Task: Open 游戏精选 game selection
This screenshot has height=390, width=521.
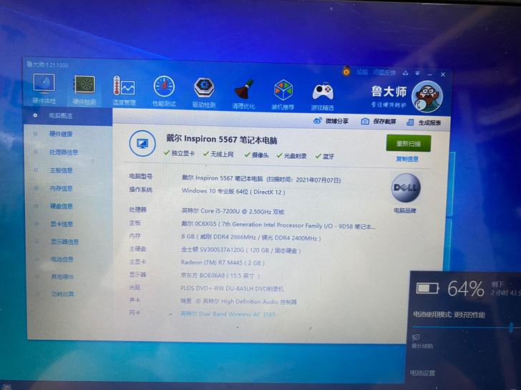Action: click(x=322, y=96)
